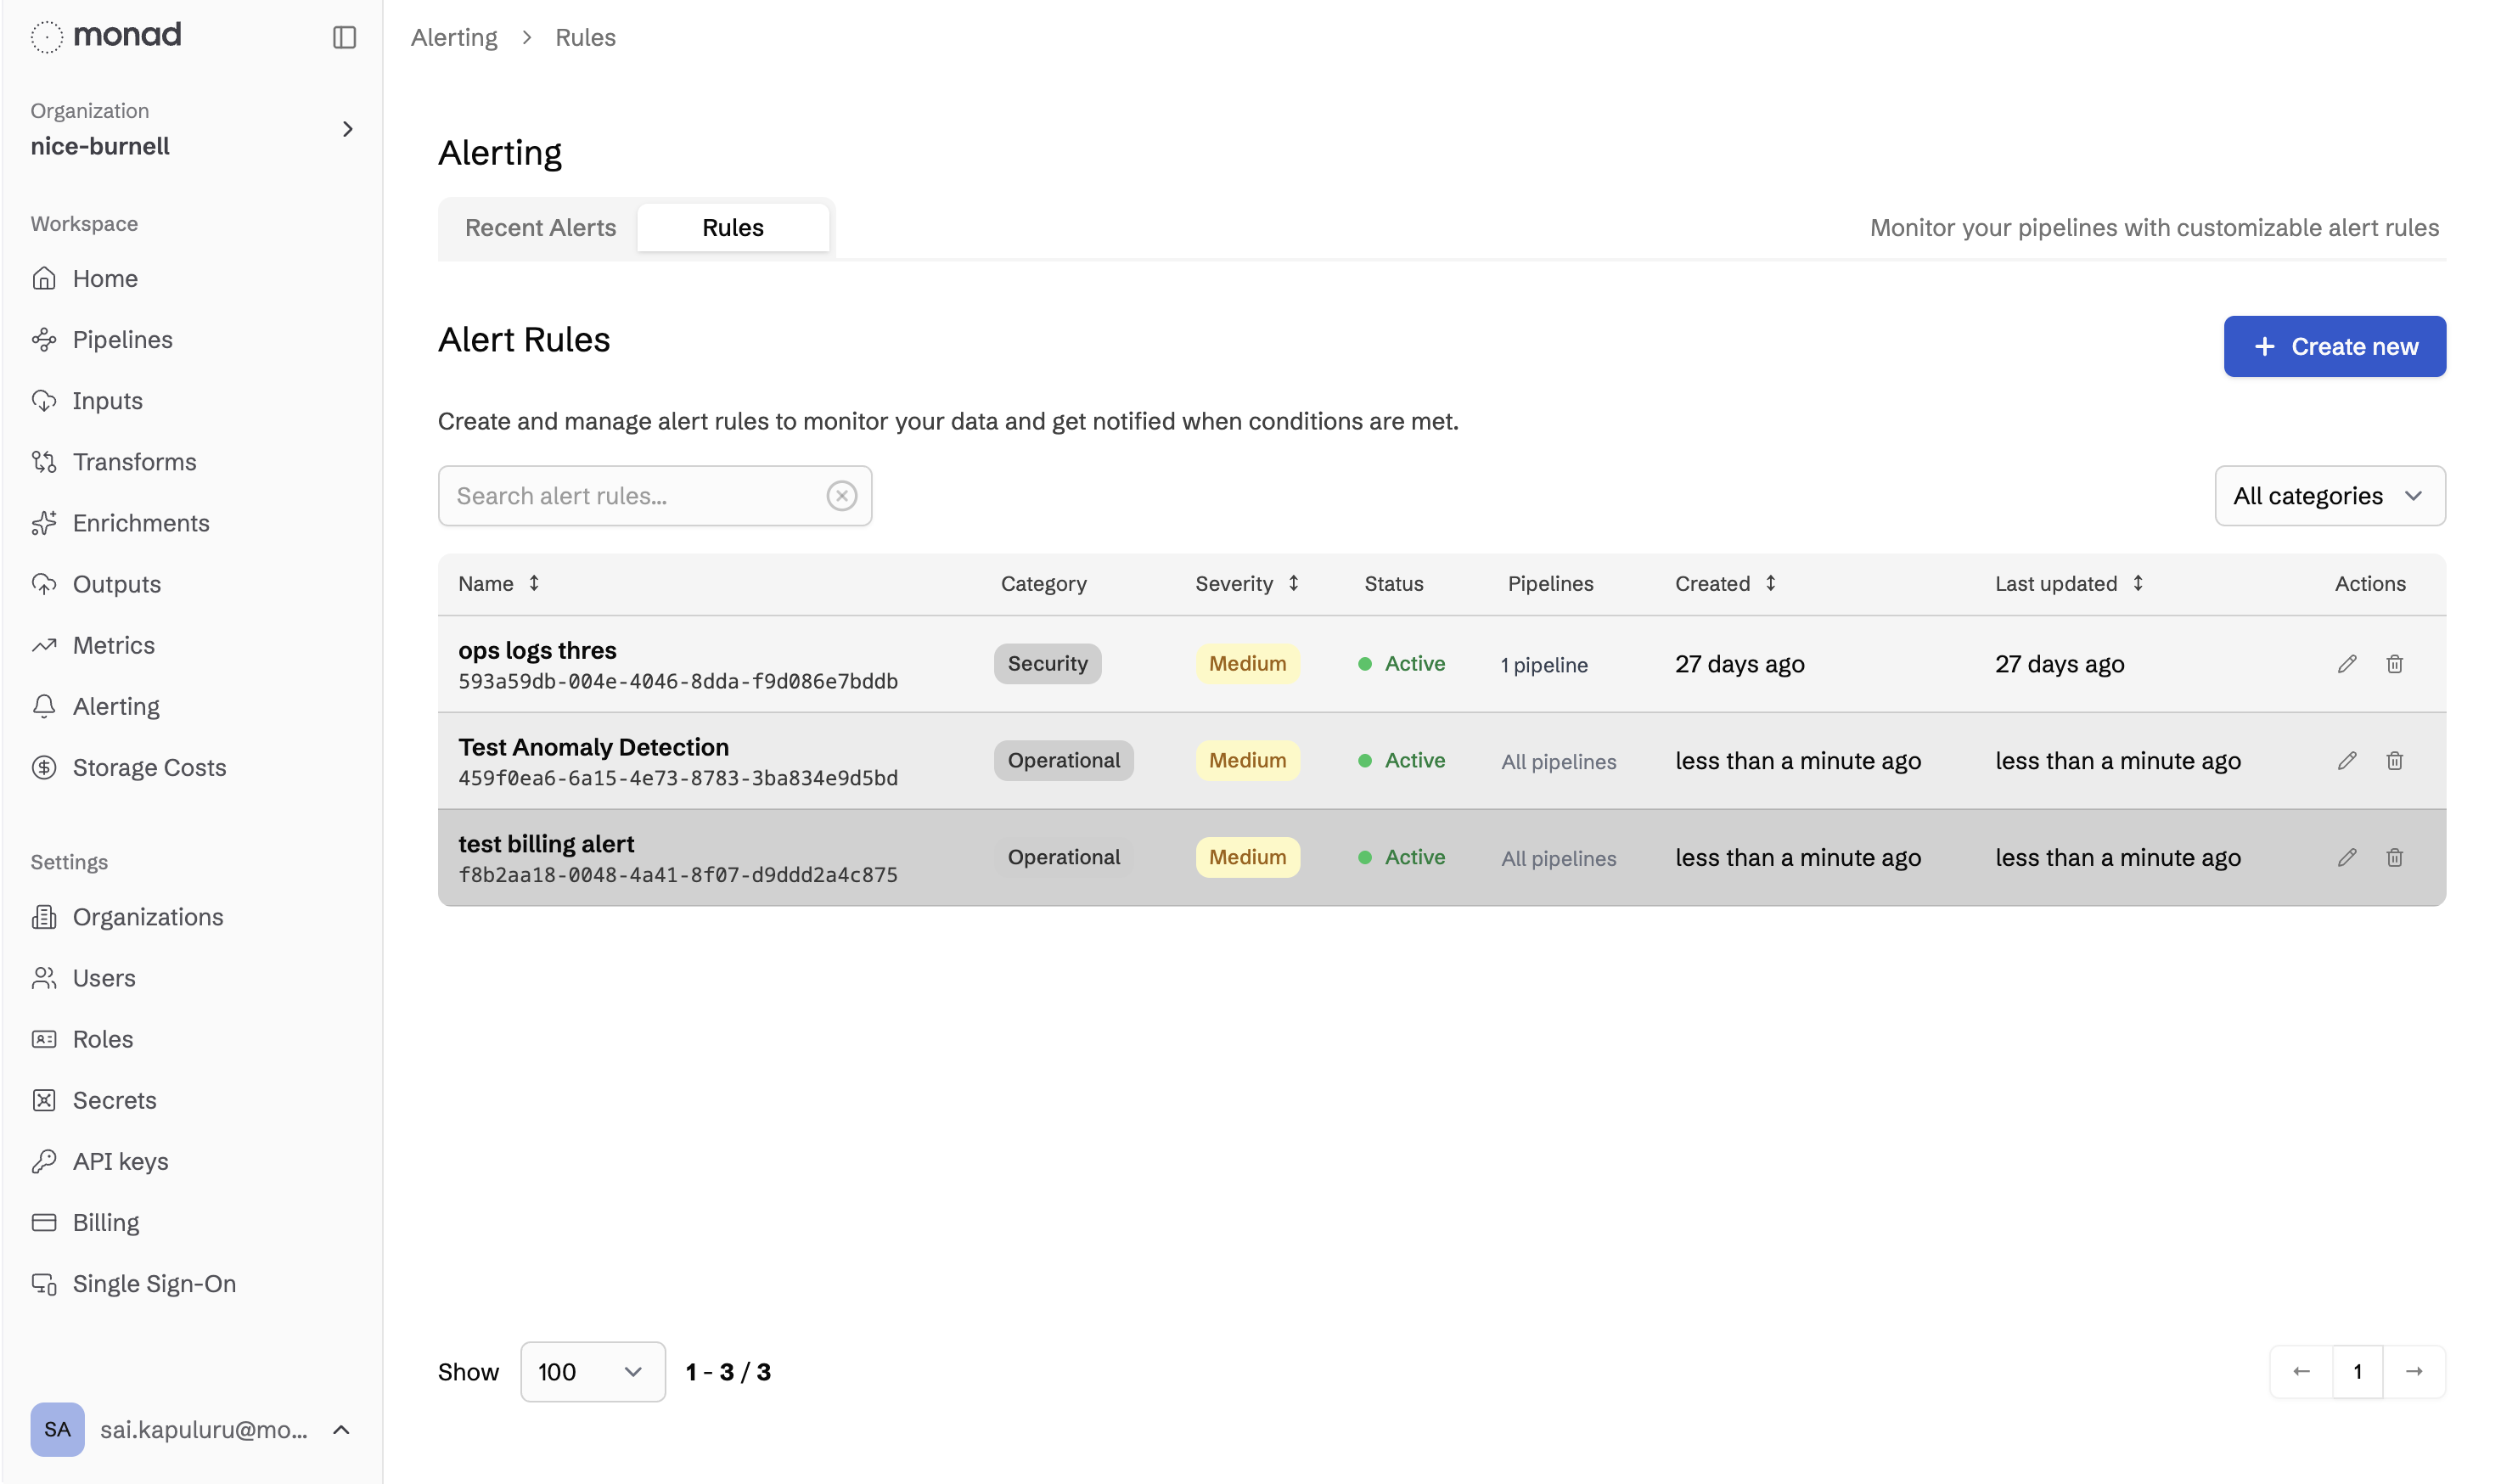
Task: Click the monad logo
Action: [106, 36]
